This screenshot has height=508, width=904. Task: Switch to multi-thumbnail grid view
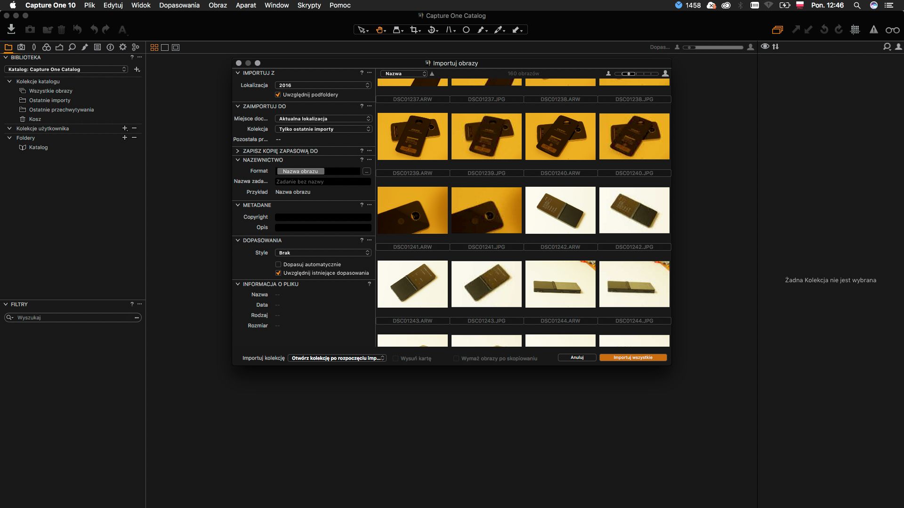tap(154, 47)
